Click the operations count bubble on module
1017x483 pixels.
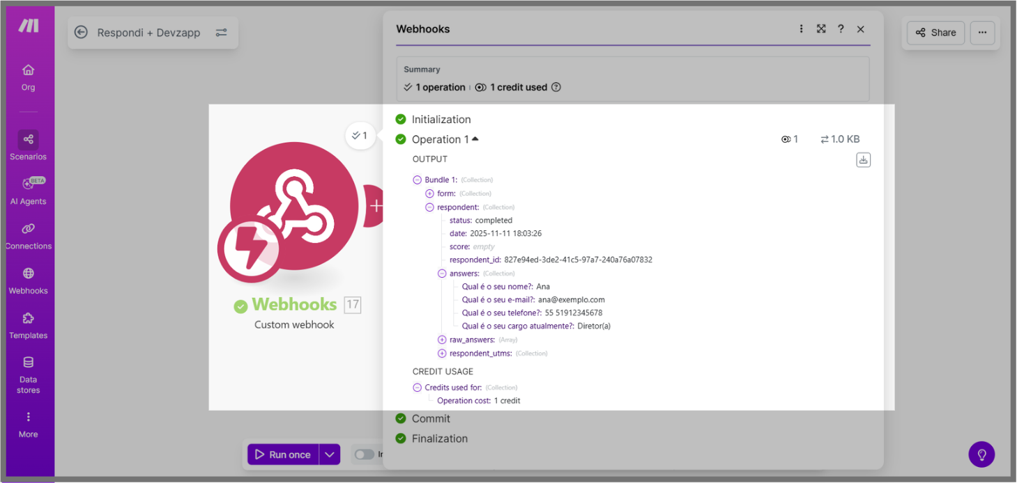(x=360, y=135)
